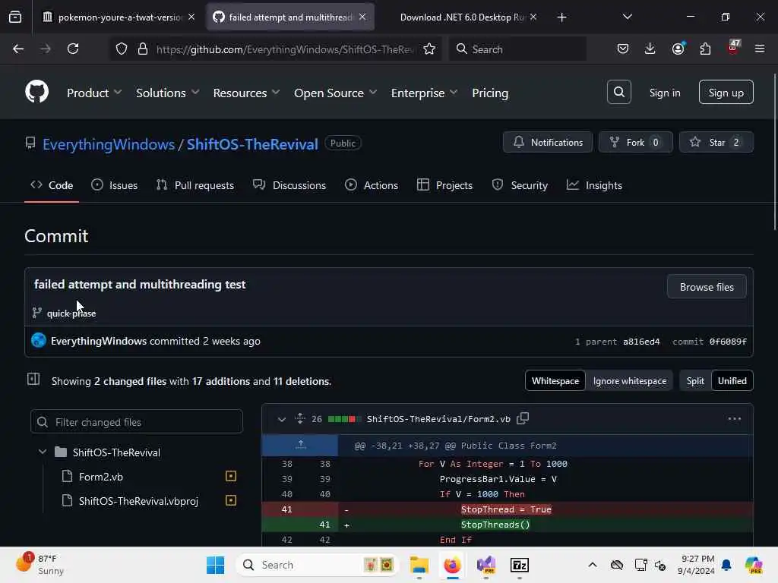Screen dimensions: 778x583
Task: Open the Projects tab
Action: pyautogui.click(x=444, y=185)
